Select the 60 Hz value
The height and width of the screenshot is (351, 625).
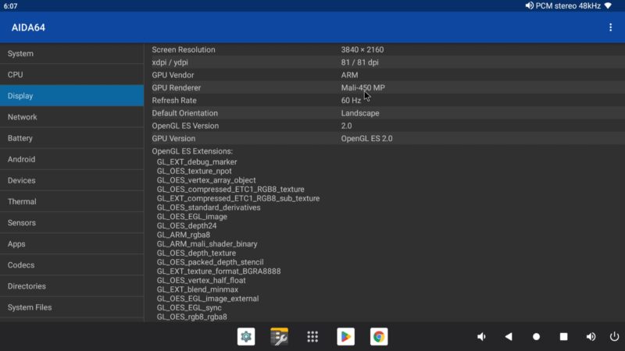(x=351, y=101)
